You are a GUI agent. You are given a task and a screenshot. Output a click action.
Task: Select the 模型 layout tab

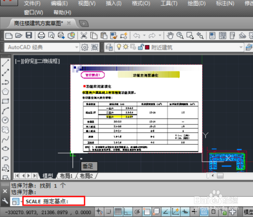(47, 176)
